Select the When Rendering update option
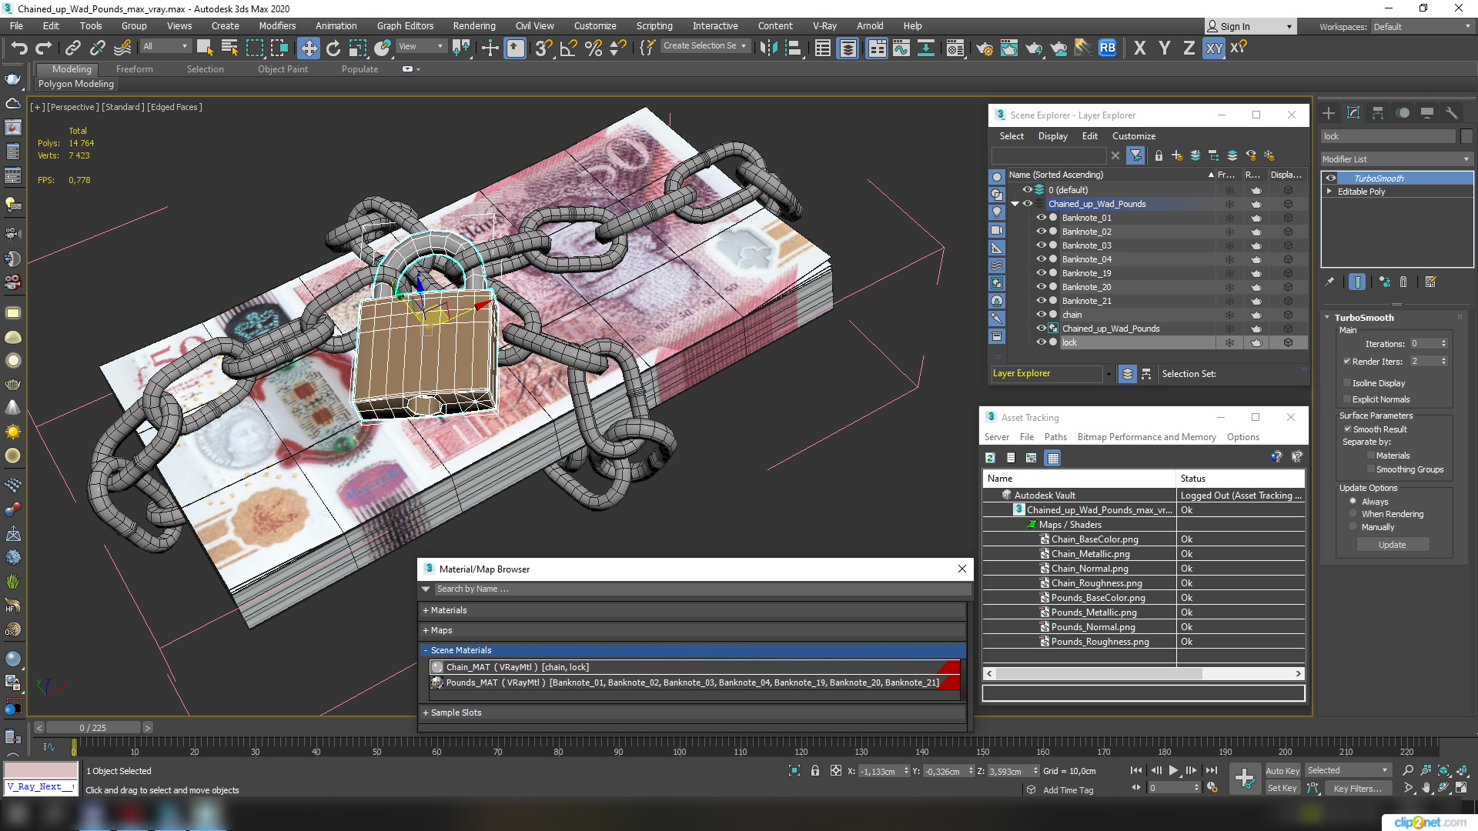Image resolution: width=1478 pixels, height=831 pixels. (x=1353, y=514)
